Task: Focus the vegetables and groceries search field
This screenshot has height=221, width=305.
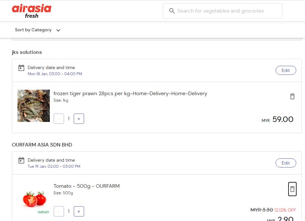Action: coord(222,11)
